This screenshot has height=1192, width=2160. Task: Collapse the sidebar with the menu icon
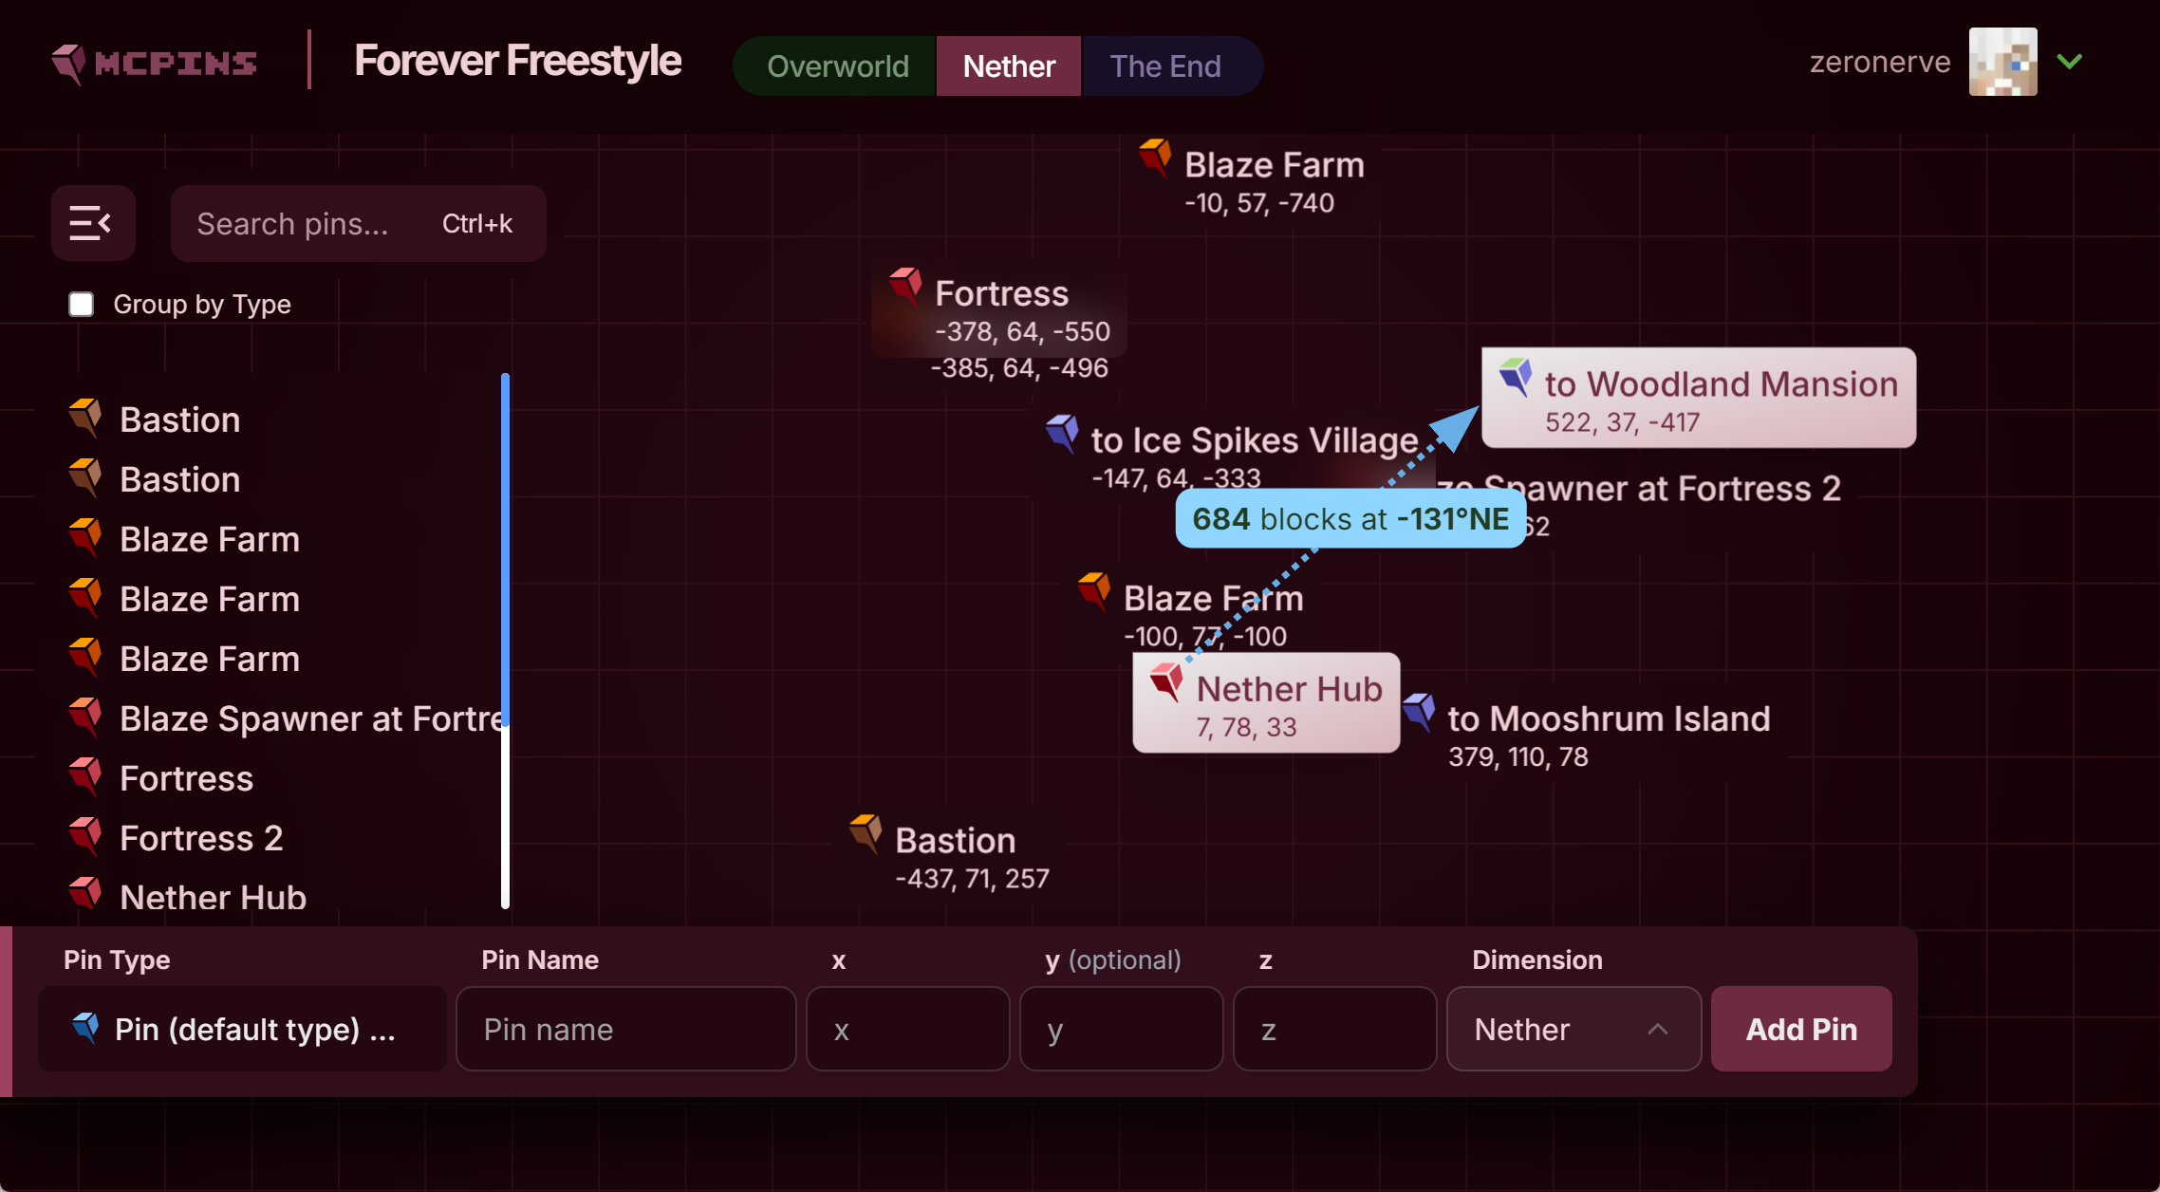92,223
